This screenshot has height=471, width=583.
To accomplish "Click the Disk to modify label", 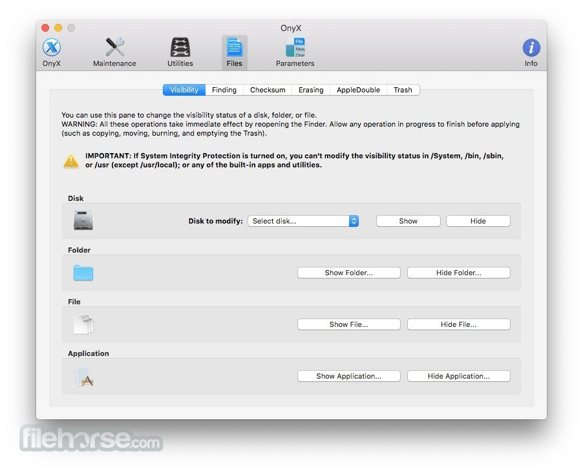I will click(215, 221).
